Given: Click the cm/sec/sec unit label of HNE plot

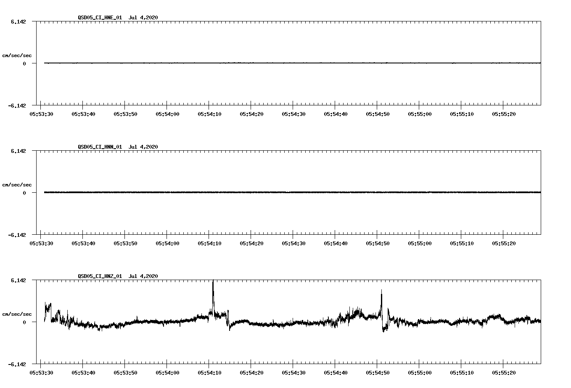Looking at the screenshot, I should pyautogui.click(x=17, y=55).
